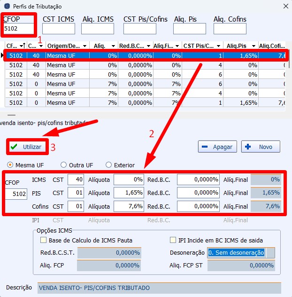Expand the Alíq. column filter arrow
This screenshot has width=292, height=297.
click(x=113, y=46)
